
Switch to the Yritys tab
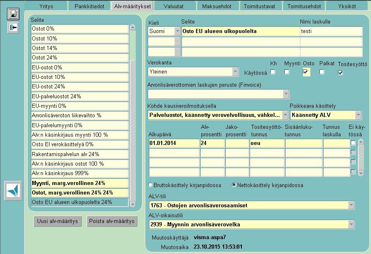tap(46, 6)
